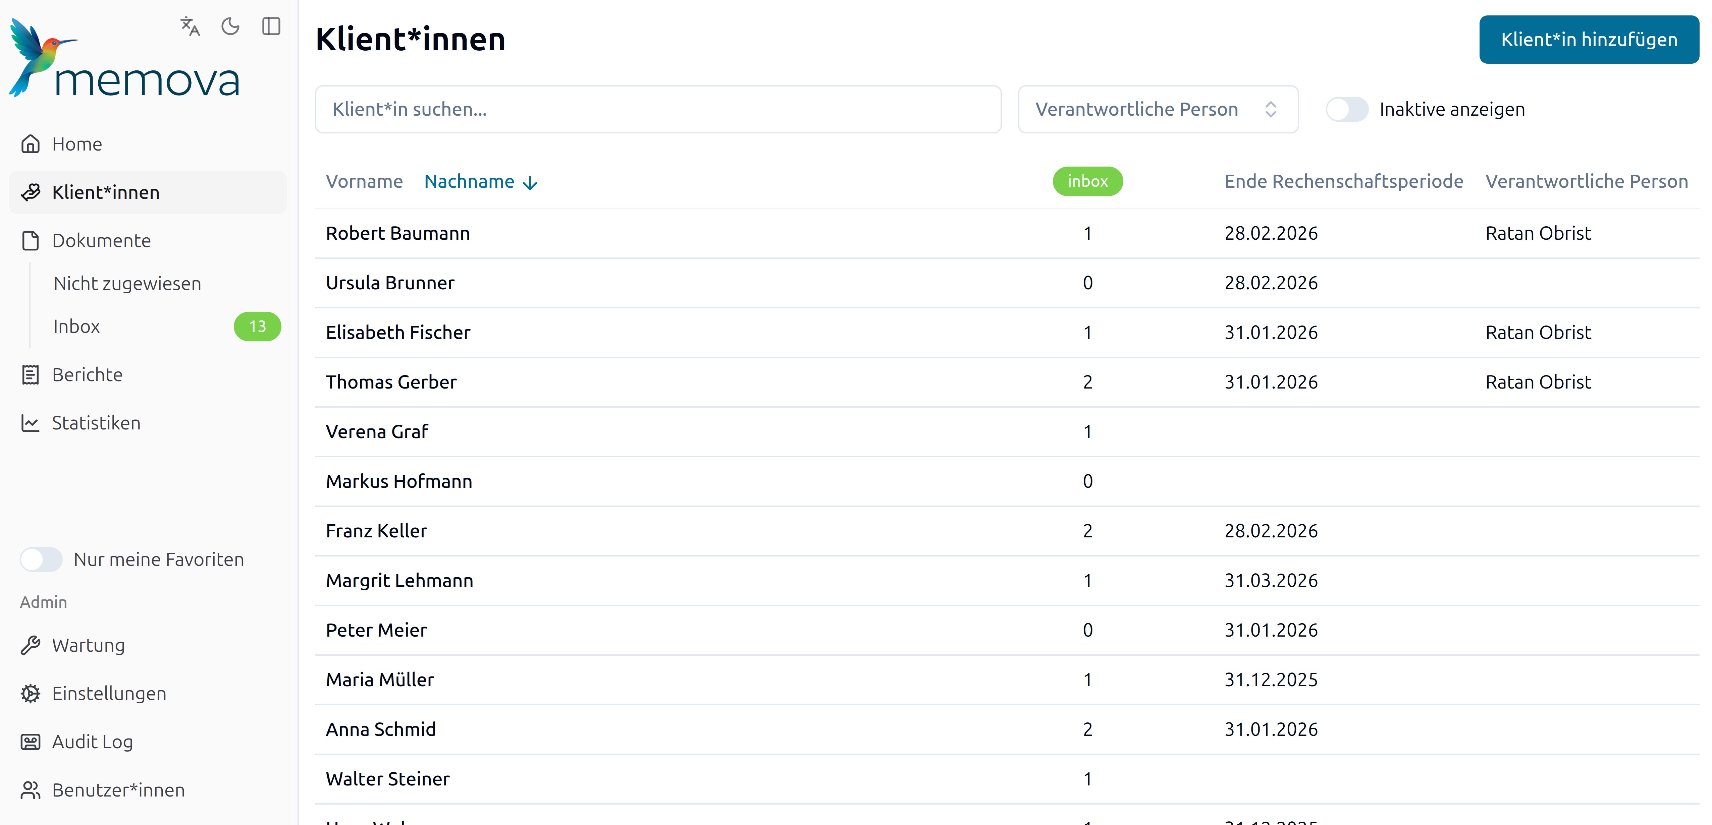The width and height of the screenshot is (1712, 825).
Task: Enable Nur meine Favoriten toggle
Action: click(x=41, y=559)
